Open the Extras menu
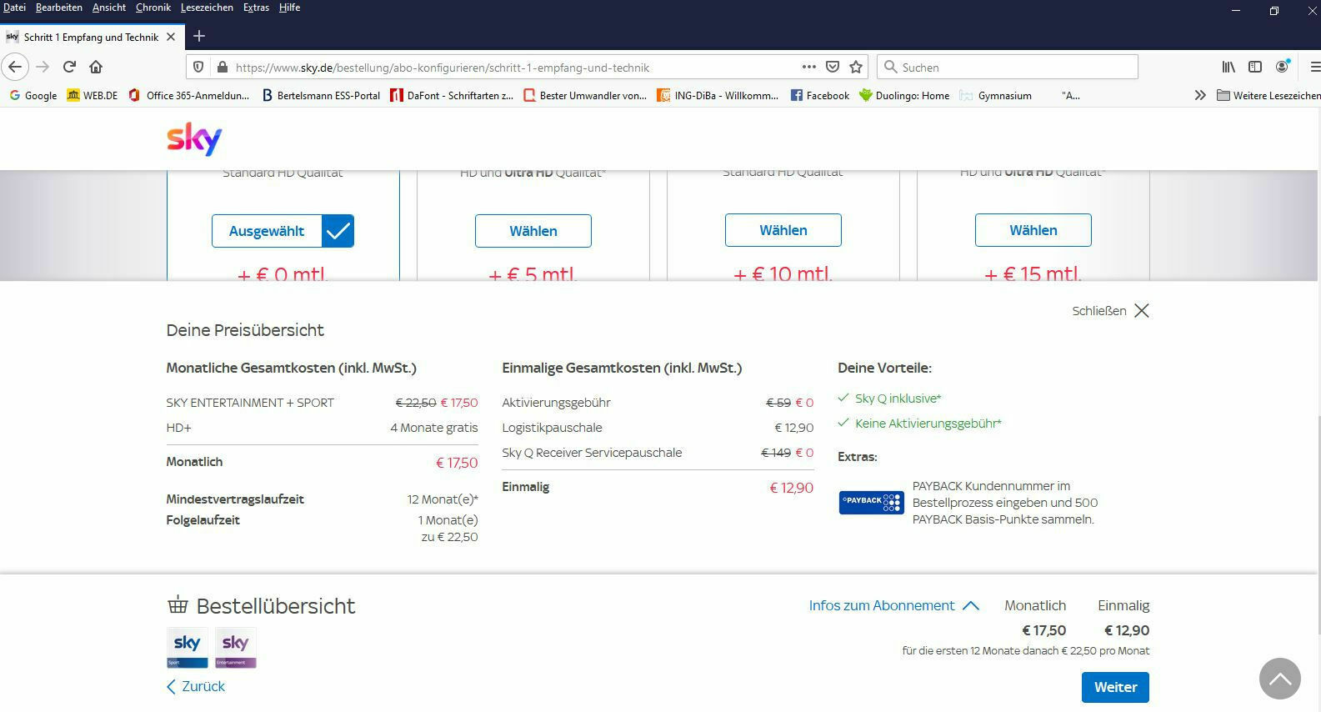Viewport: 1321px width, 712px height. (x=256, y=8)
